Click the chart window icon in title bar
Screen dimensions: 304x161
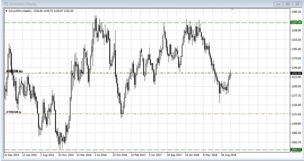click(5, 4)
